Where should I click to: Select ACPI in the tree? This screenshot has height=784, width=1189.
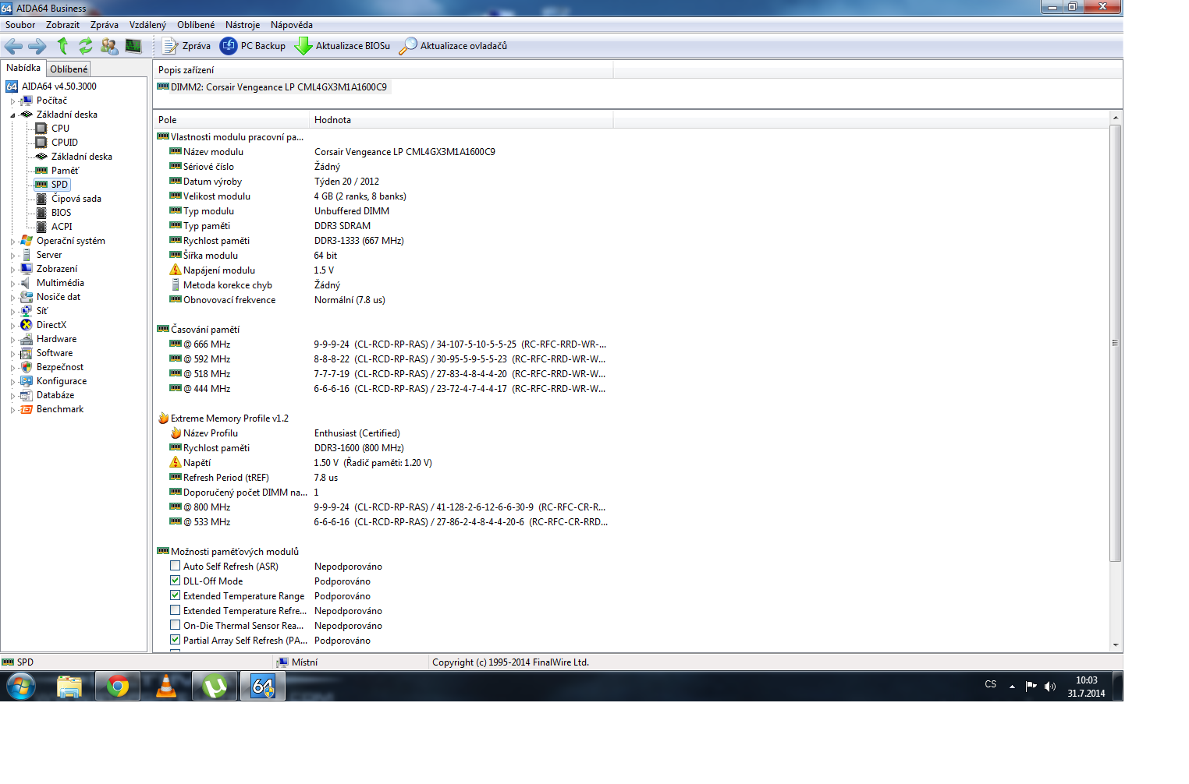point(62,227)
